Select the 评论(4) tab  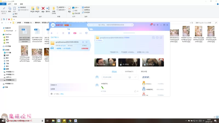(x=114, y=72)
